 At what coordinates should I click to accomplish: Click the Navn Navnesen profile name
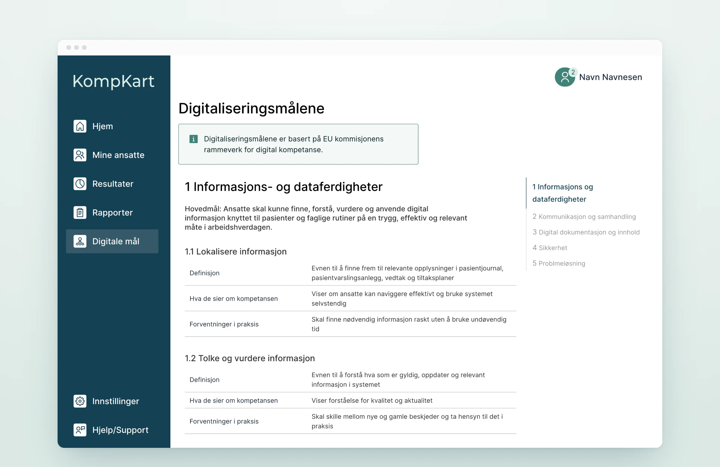coord(610,77)
